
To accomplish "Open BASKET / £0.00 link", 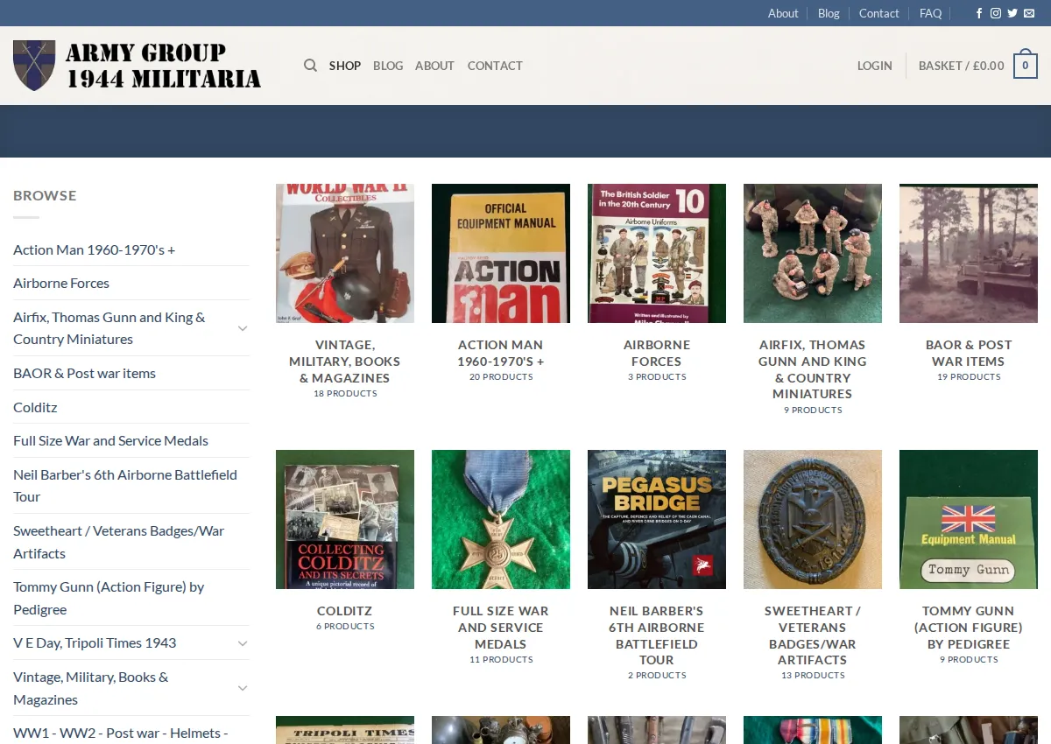I will (x=961, y=66).
